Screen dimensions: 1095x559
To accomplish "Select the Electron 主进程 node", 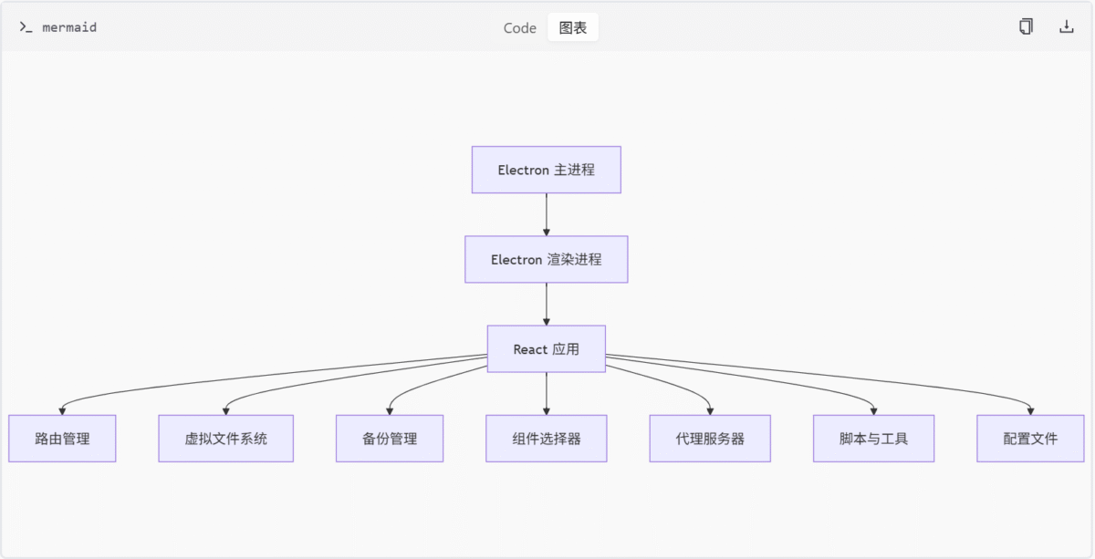I will (x=547, y=170).
